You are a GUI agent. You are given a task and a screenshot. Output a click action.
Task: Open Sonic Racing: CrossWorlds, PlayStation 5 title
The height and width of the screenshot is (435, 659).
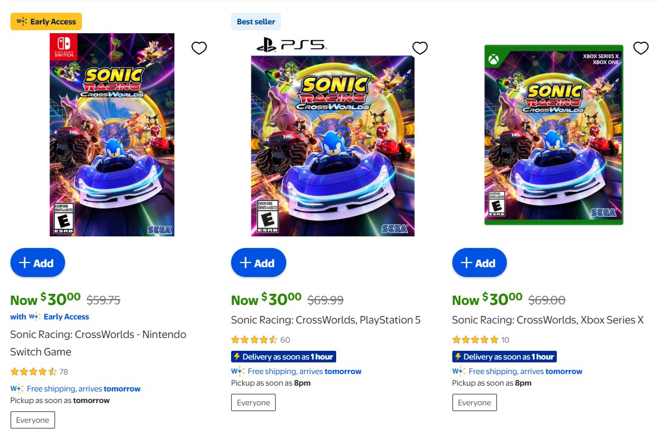[x=326, y=320]
